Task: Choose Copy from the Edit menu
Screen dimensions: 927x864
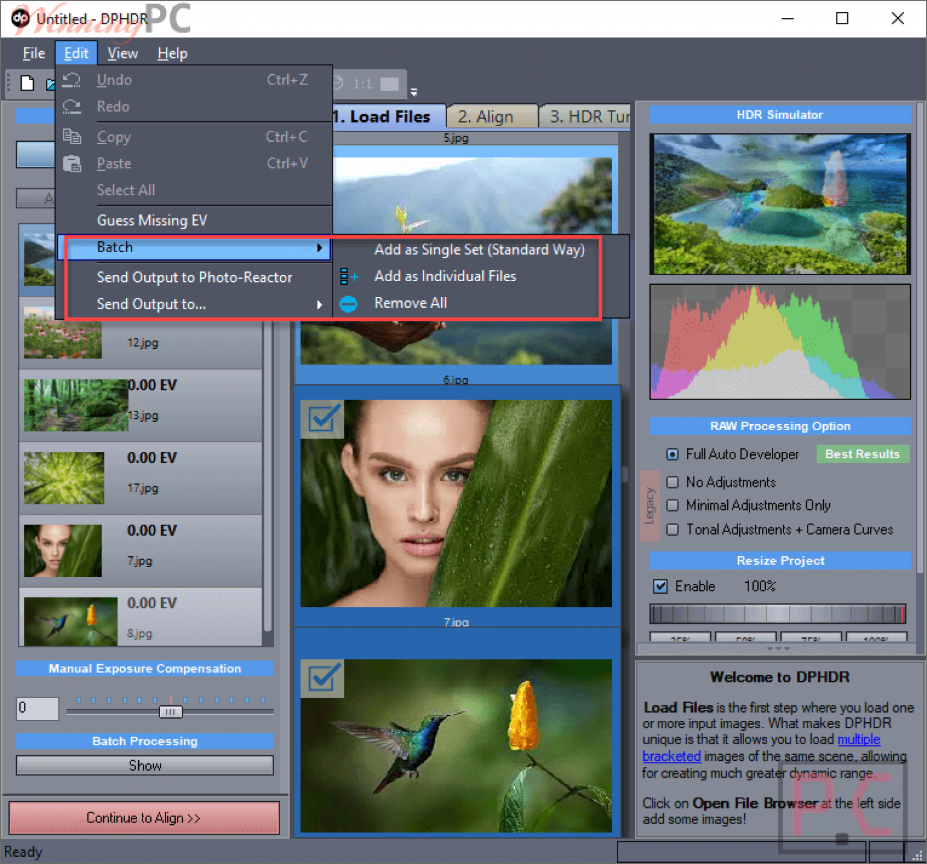Action: [x=194, y=137]
